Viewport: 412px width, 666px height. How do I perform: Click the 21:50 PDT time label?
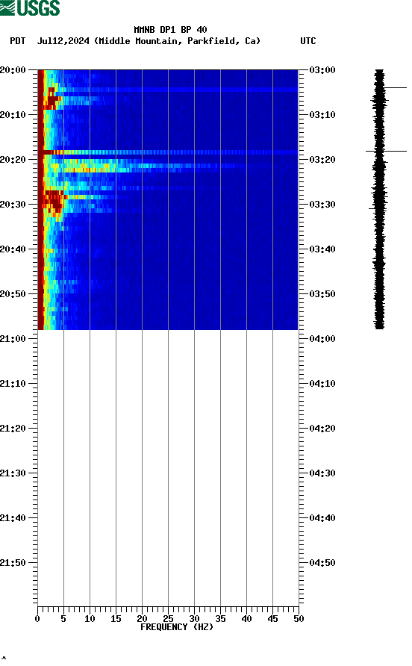pos(13,563)
